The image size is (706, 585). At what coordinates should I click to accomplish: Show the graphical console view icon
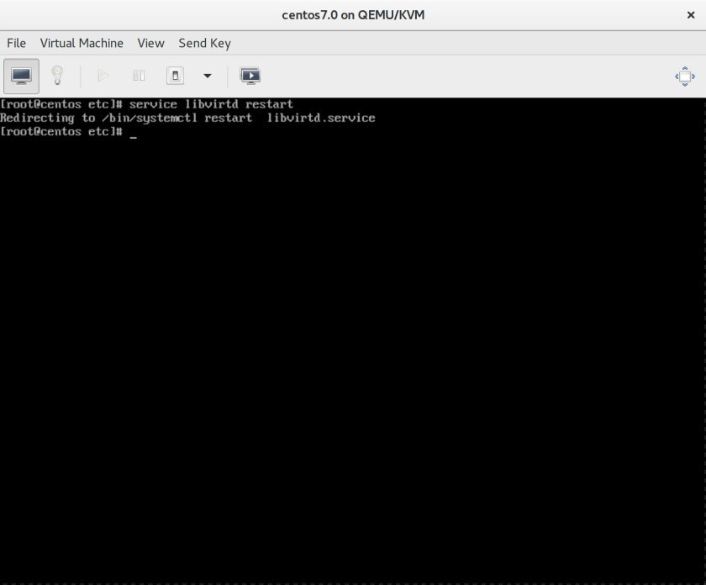pyautogui.click(x=21, y=76)
